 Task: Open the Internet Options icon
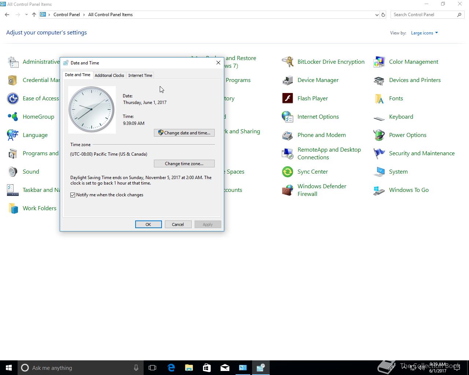click(288, 117)
